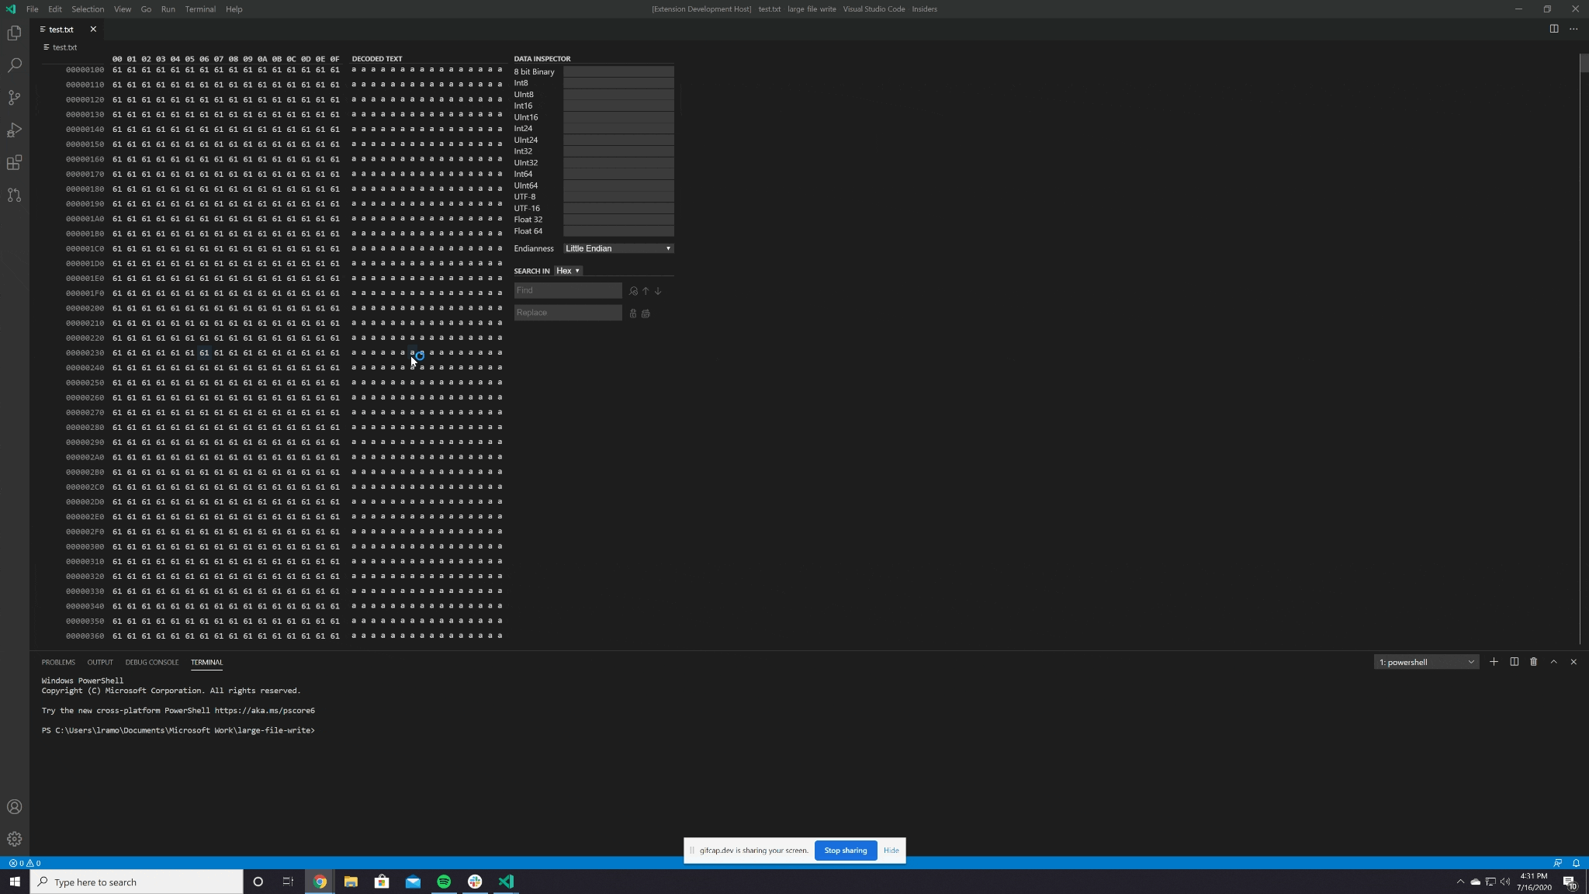Open the Run and Debug view

(15, 130)
